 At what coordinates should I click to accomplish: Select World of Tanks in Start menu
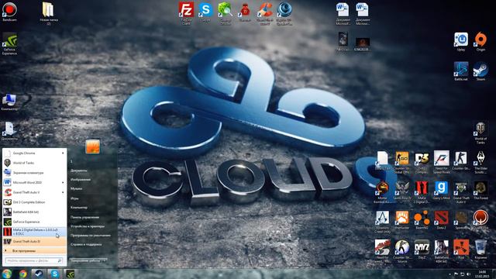click(34, 163)
